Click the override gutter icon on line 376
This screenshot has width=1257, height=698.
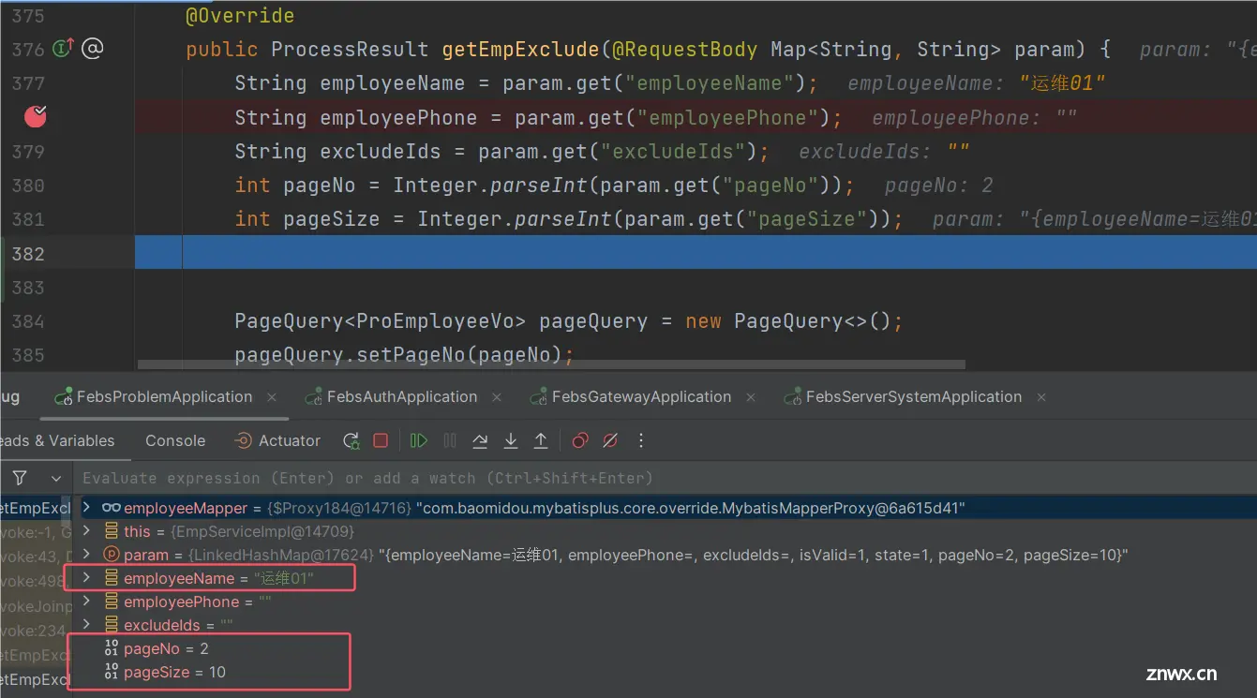tap(63, 49)
